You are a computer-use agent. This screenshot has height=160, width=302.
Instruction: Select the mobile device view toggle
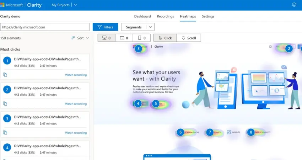coord(142,38)
